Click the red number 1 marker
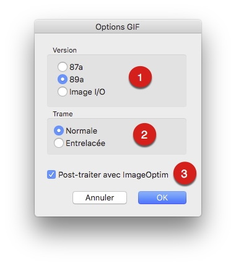 pyautogui.click(x=140, y=77)
